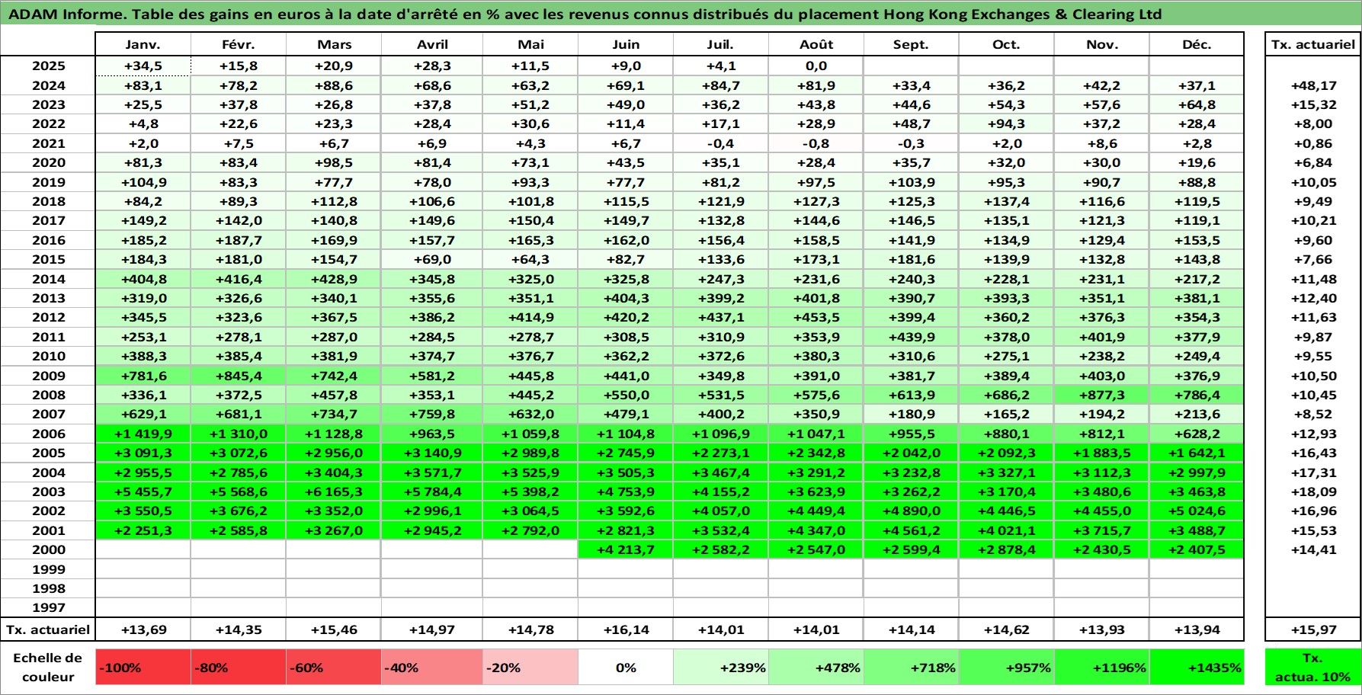Click the +98,5 cell for Mars 2020
The width and height of the screenshot is (1362, 695).
(334, 162)
